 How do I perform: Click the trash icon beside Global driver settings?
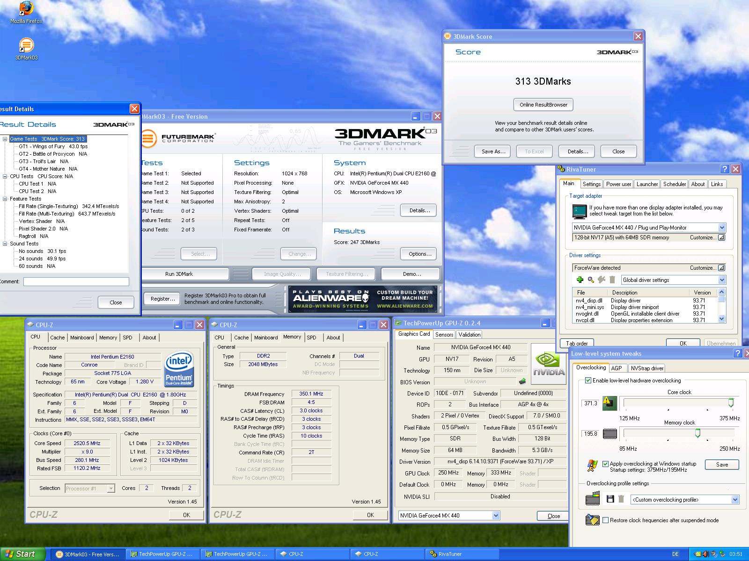coord(612,280)
